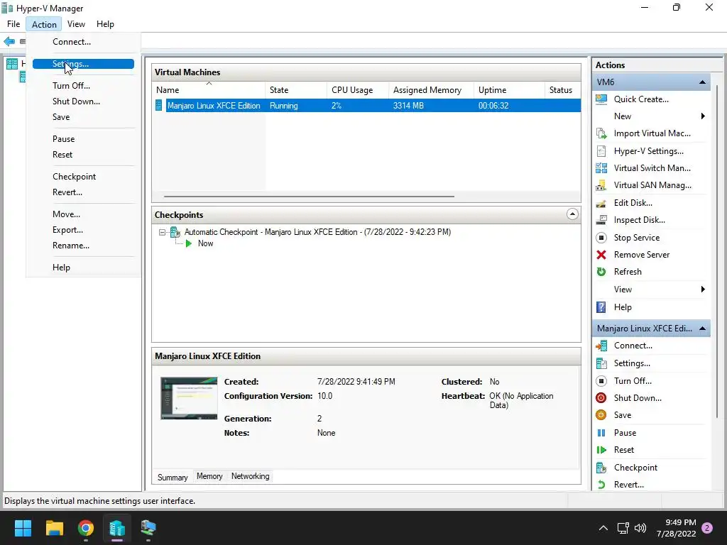Switch to the Networking tab
Screen dimensions: 727x545
point(251,476)
